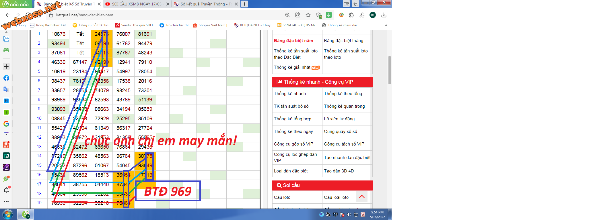Image resolution: width=595 pixels, height=220 pixels.
Task: Open the Cốc Cốc browser menu
Action: (x=16, y=4)
